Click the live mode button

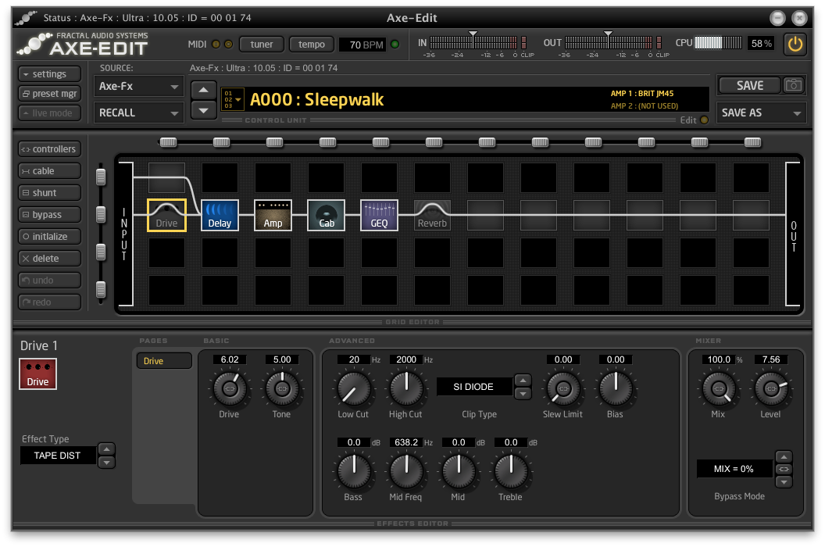pos(49,113)
